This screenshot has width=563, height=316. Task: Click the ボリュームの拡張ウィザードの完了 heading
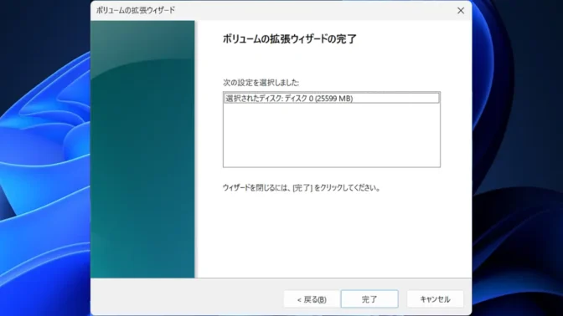(x=289, y=38)
